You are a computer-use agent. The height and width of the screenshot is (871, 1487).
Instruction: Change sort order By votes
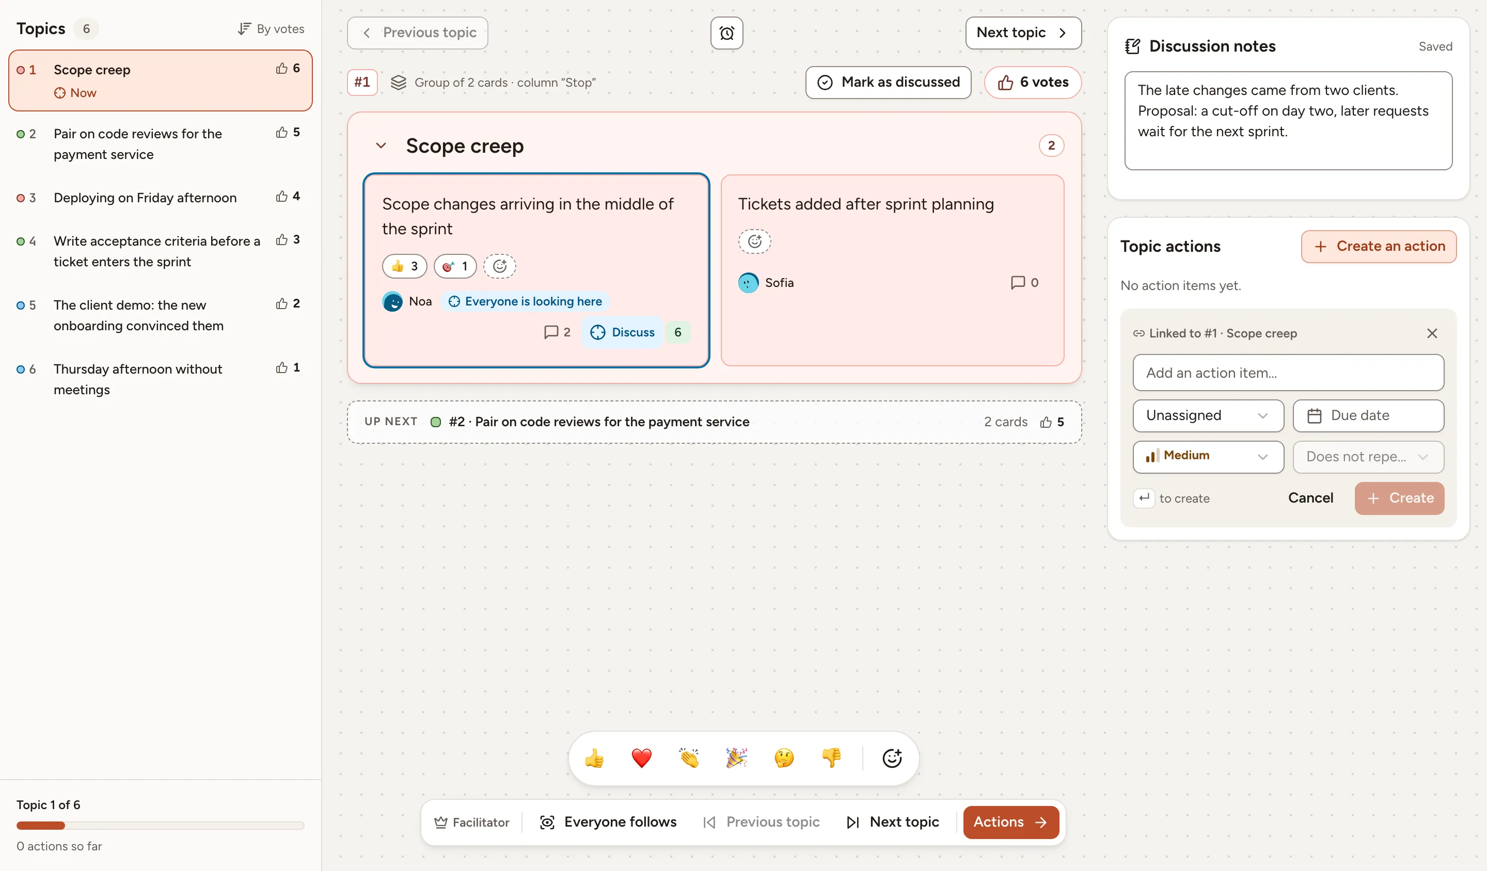(x=271, y=29)
